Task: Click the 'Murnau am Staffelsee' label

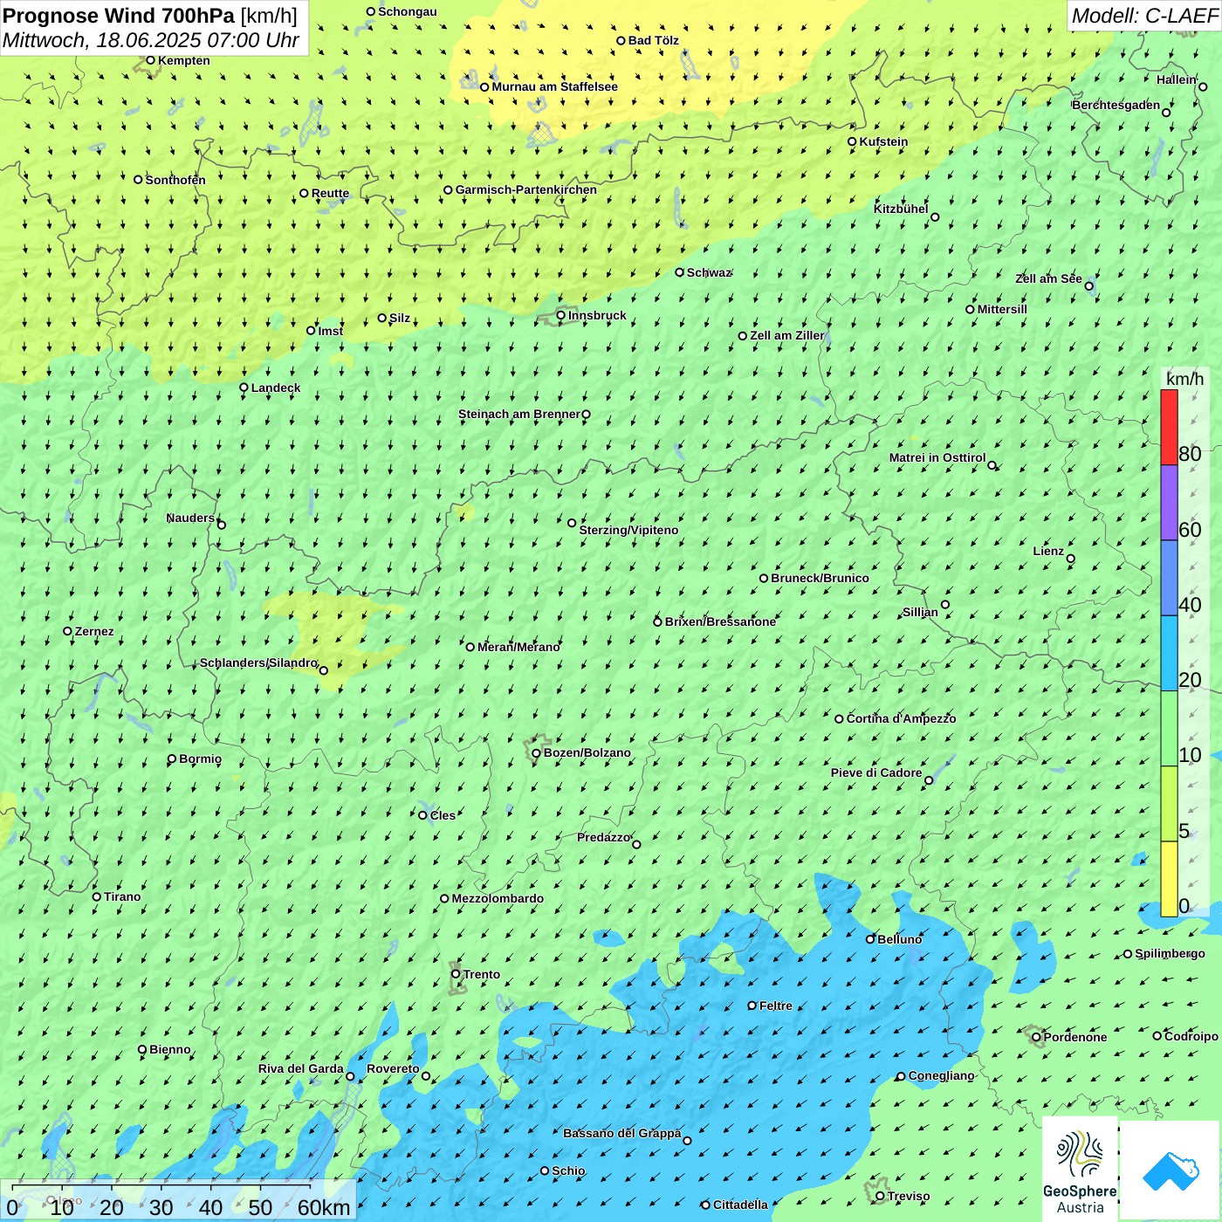Action: (x=554, y=86)
